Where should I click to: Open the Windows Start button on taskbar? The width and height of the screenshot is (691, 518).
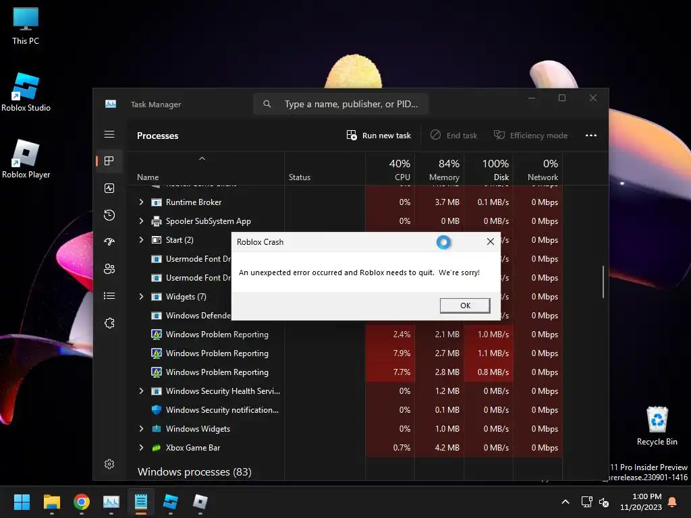click(22, 502)
